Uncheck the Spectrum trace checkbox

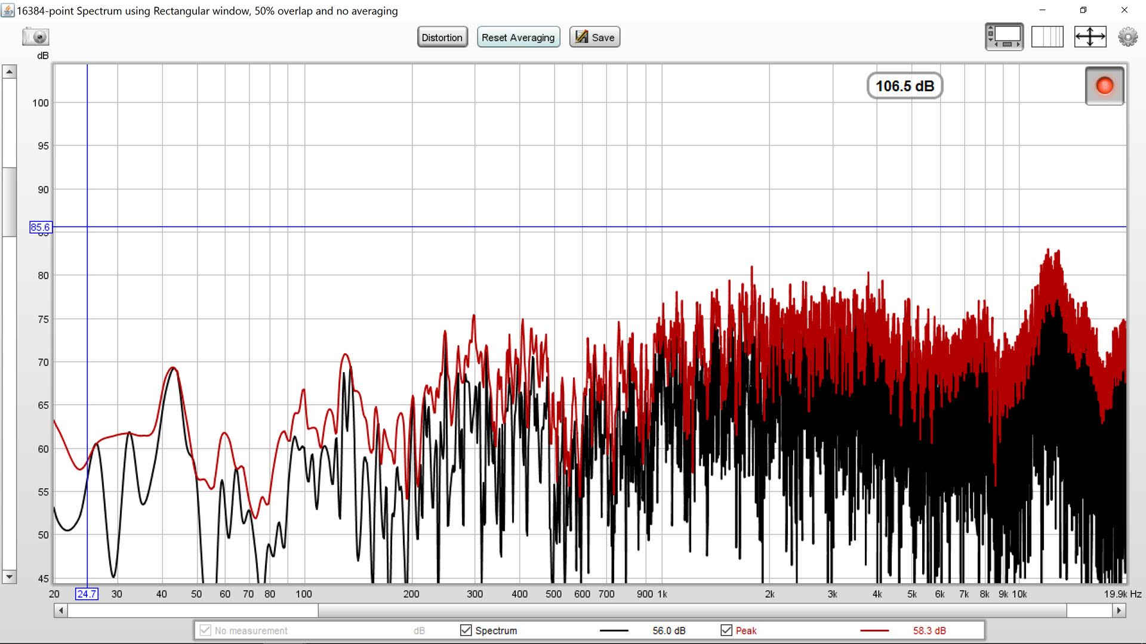pos(466,630)
